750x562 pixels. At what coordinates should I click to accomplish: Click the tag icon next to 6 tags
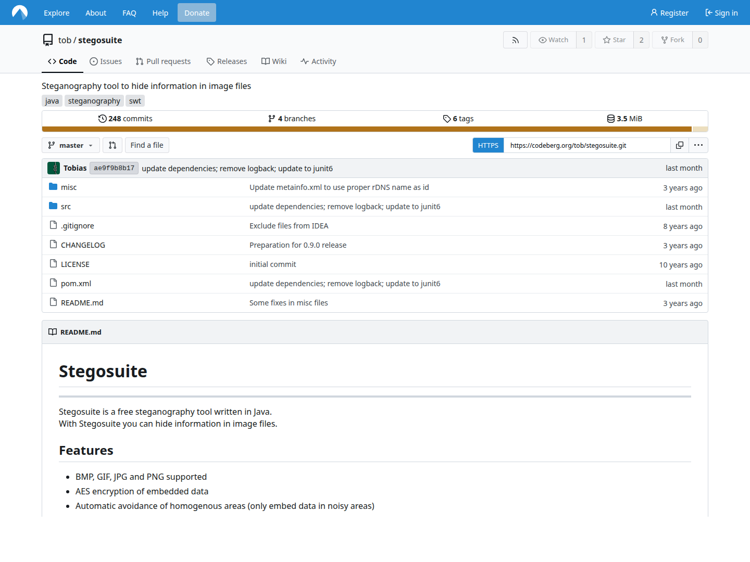(x=447, y=119)
